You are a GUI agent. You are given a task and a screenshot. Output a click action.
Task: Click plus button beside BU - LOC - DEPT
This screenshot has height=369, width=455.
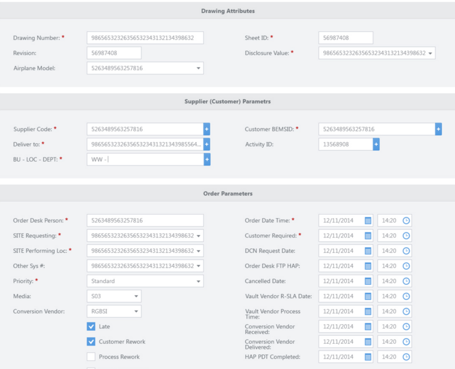click(207, 160)
